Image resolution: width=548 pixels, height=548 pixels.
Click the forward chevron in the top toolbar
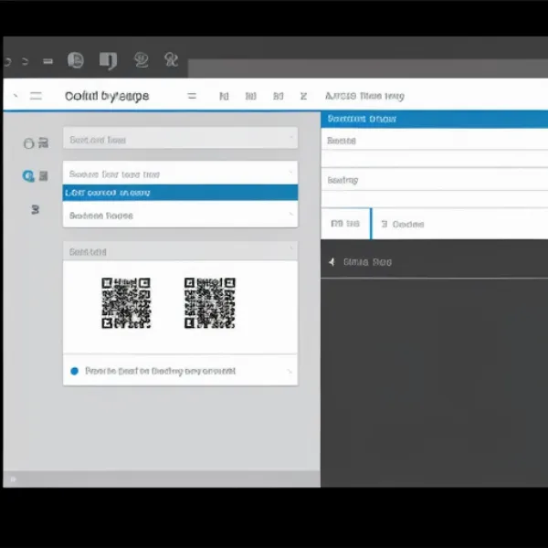click(x=26, y=62)
